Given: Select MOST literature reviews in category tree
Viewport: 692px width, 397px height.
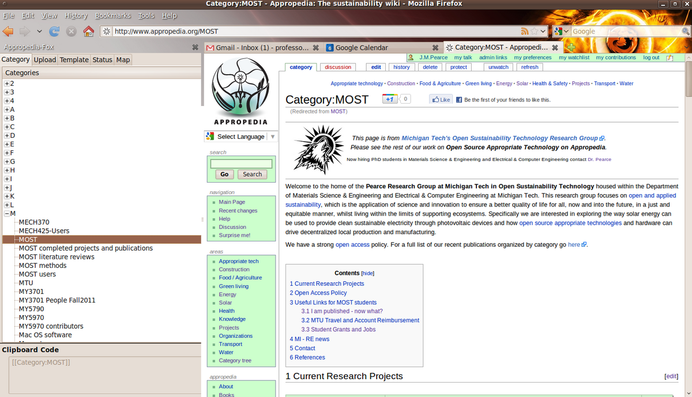Looking at the screenshot, I should click(57, 257).
